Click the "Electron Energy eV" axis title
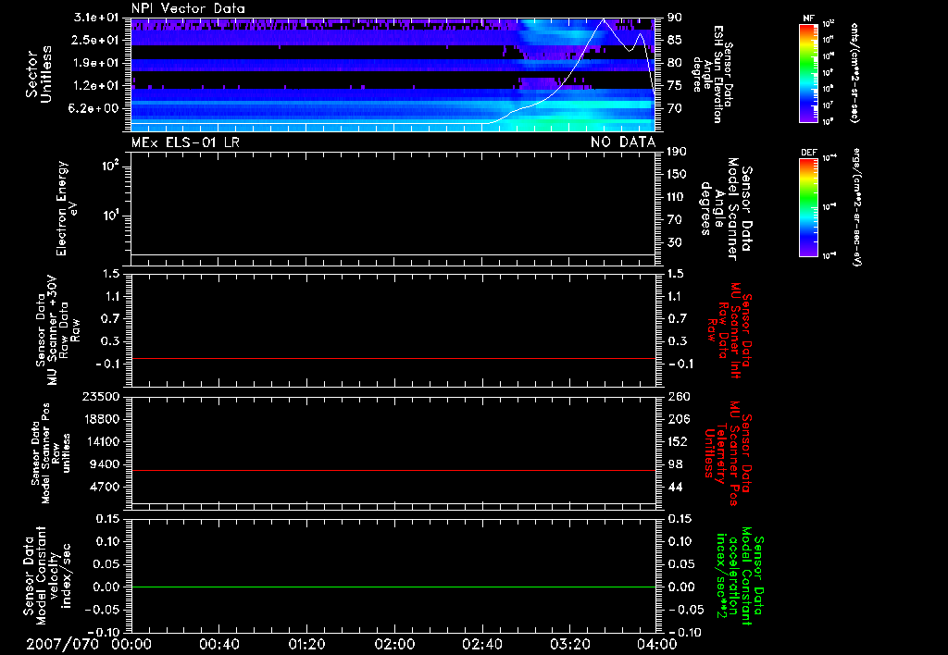The image size is (948, 655). coord(67,208)
